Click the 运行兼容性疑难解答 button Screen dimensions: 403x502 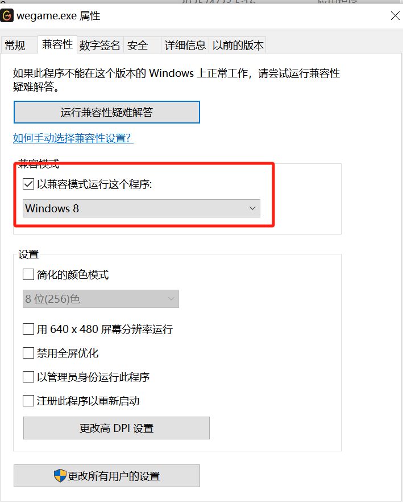tap(107, 112)
